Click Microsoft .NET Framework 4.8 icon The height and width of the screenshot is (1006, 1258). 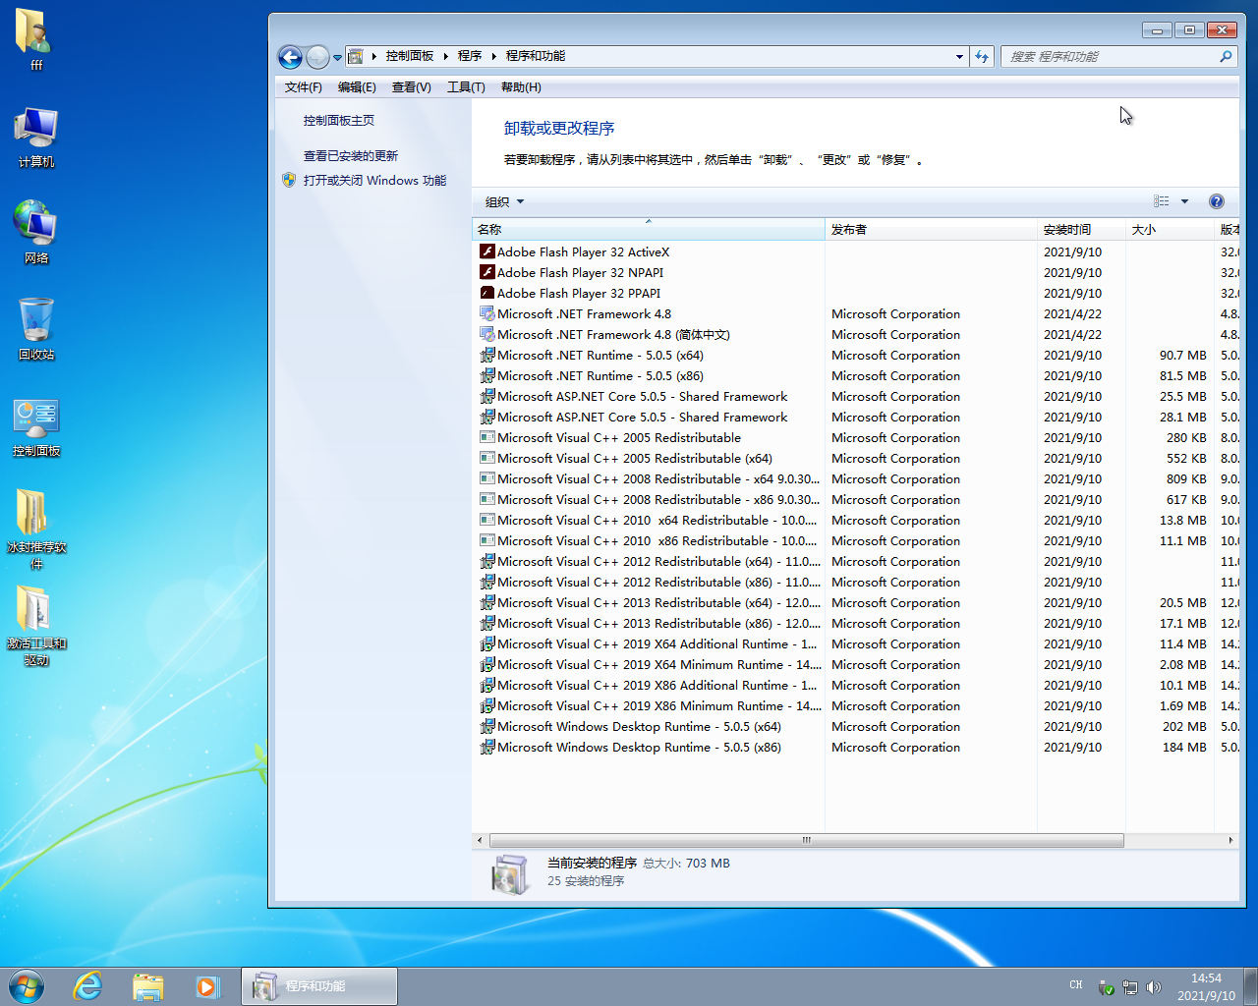(x=486, y=313)
